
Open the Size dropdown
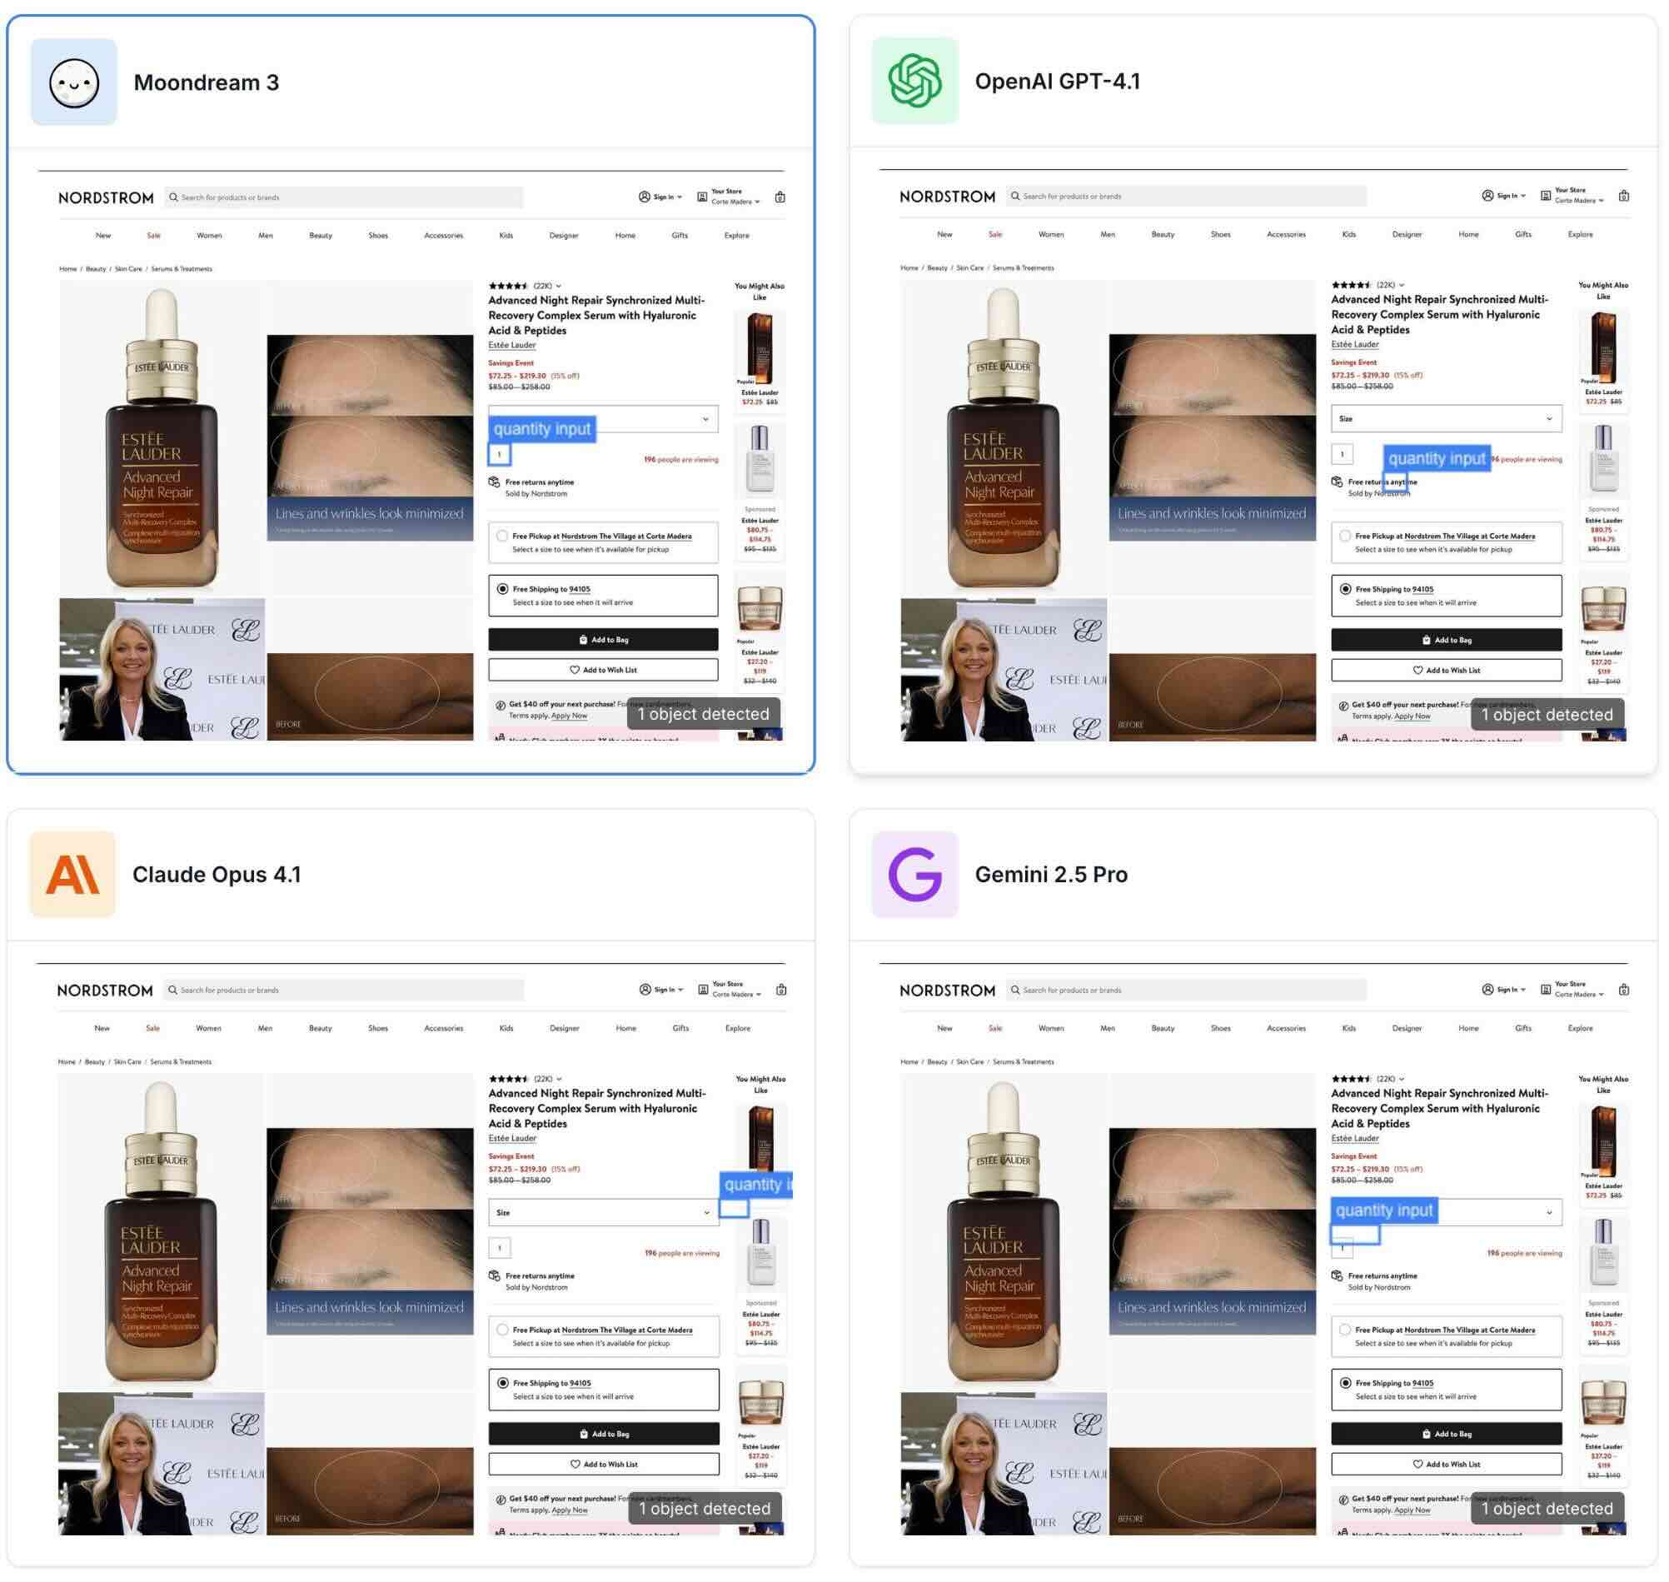click(604, 419)
